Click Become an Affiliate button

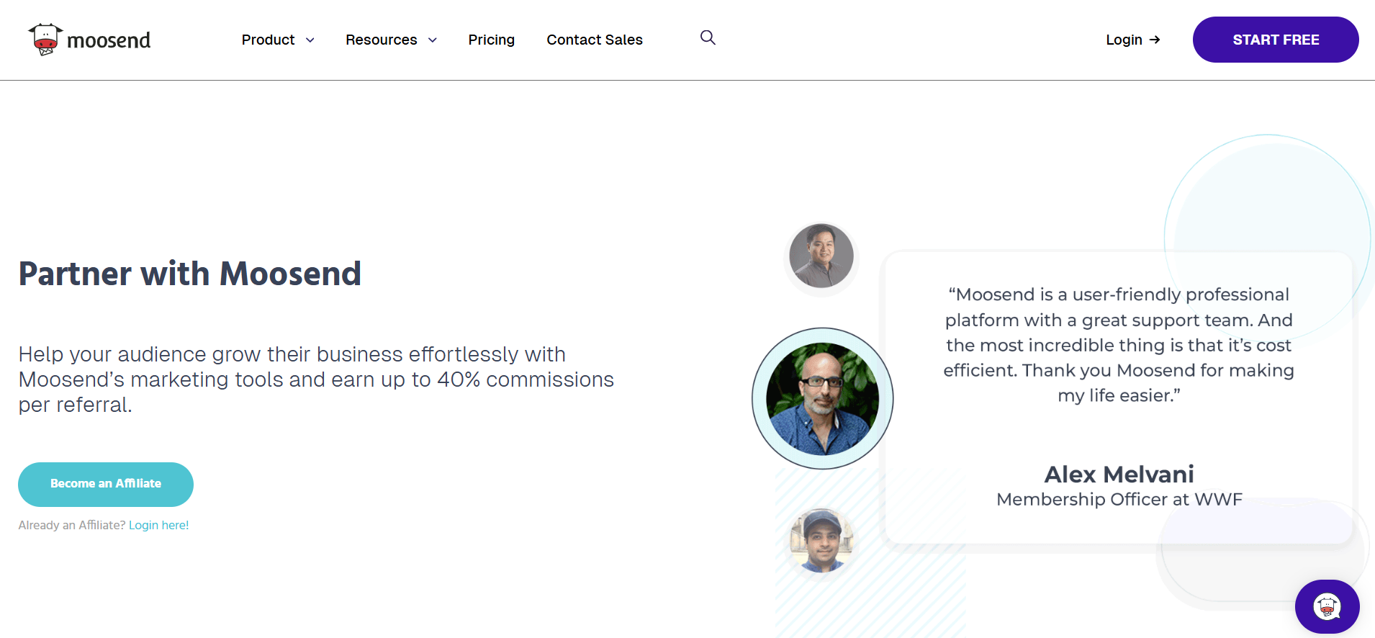tap(106, 484)
